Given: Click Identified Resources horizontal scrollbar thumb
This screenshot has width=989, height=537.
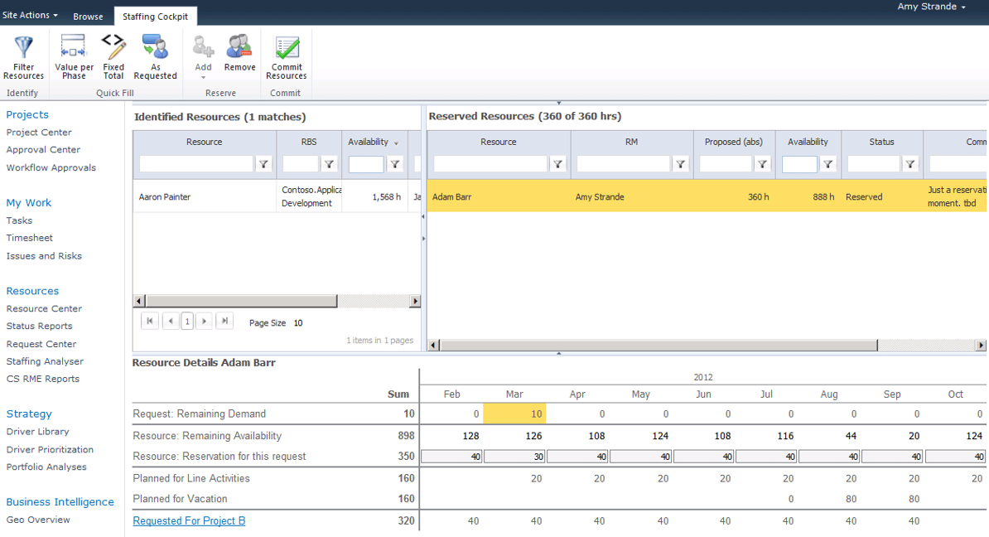Looking at the screenshot, I should coord(241,301).
